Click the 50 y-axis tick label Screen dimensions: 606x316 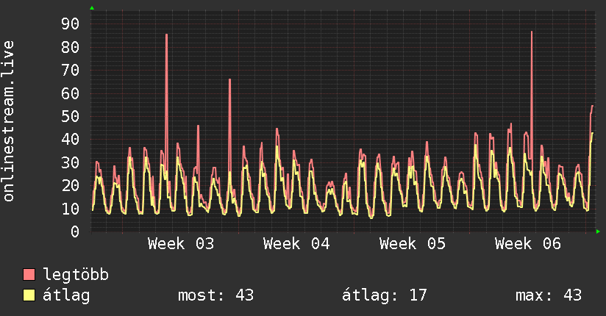pyautogui.click(x=71, y=116)
